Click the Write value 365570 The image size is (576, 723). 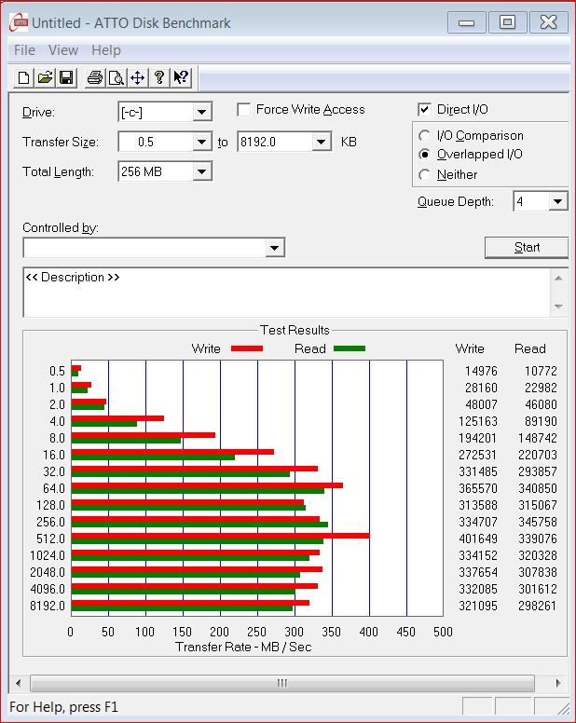point(478,488)
